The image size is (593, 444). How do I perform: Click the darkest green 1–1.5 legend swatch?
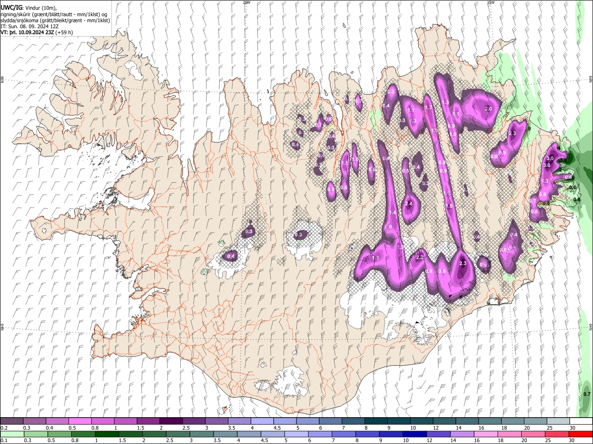[107, 434]
